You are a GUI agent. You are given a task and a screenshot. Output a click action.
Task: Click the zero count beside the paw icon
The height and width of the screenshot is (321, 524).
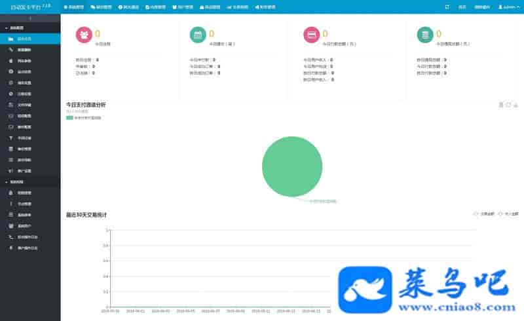click(98, 33)
